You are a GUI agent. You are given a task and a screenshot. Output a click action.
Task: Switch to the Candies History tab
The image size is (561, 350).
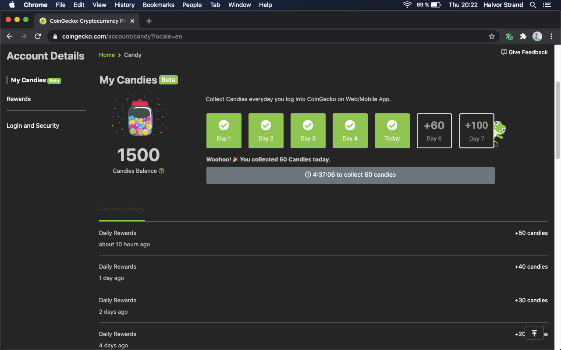(x=121, y=209)
